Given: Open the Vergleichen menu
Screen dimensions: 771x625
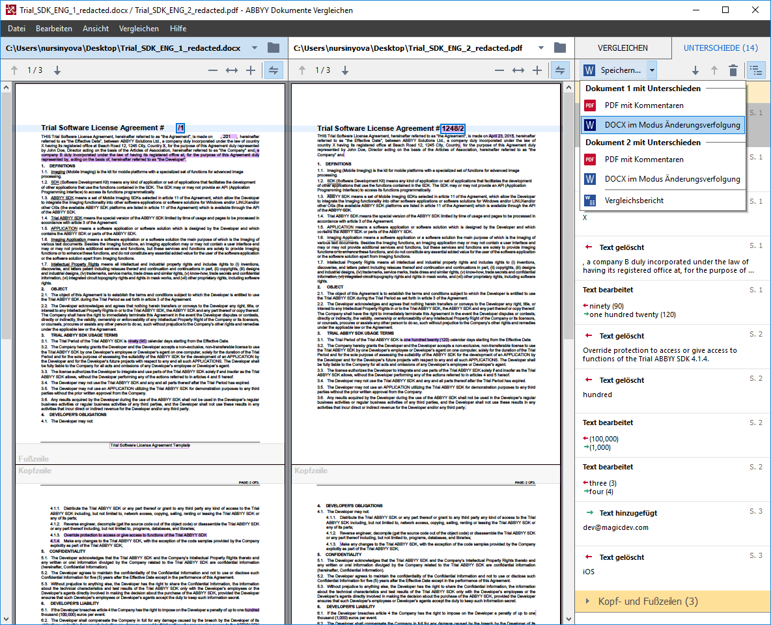Looking at the screenshot, I should 137,28.
